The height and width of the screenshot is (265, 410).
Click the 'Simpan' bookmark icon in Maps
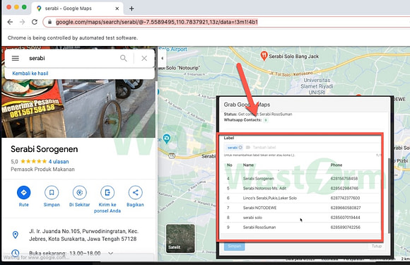(x=52, y=193)
